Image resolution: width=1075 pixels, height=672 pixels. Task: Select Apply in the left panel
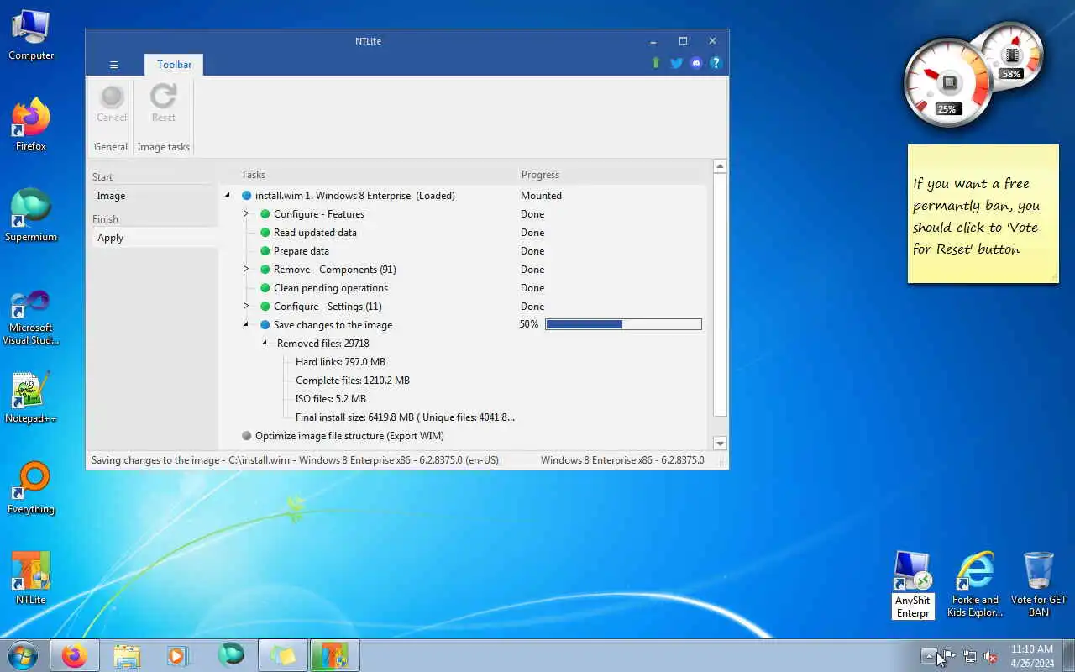coord(154,238)
